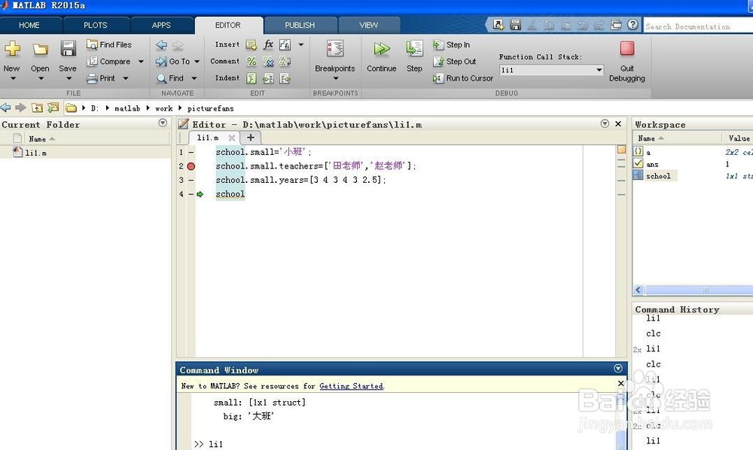
Task: Toggle breakpoint dash on line 1
Action: click(x=191, y=152)
